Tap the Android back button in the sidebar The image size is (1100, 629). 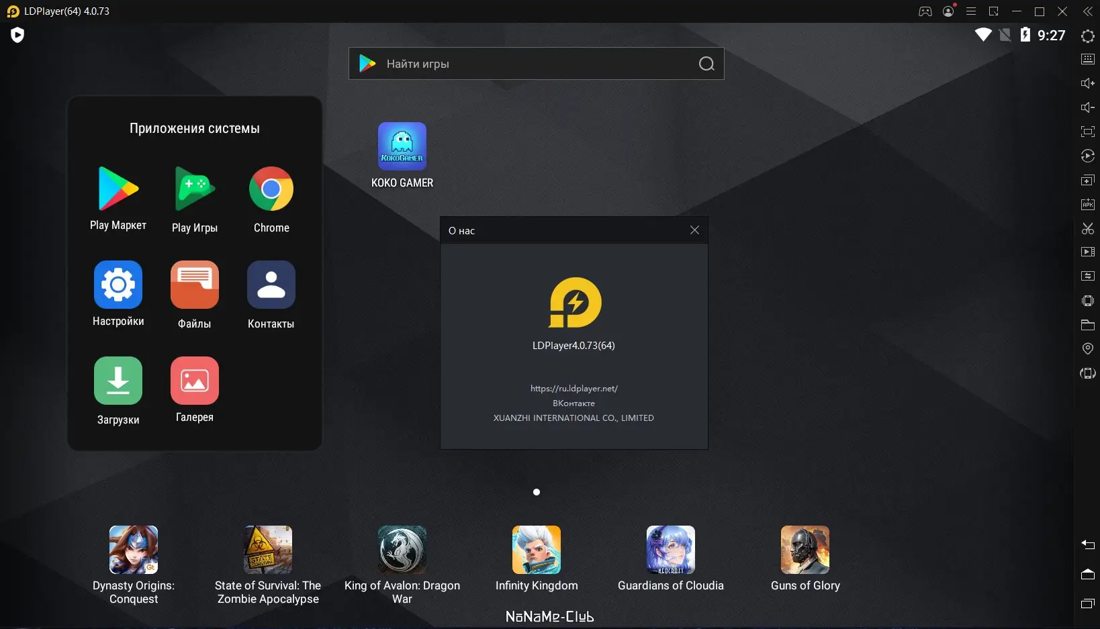coord(1088,544)
